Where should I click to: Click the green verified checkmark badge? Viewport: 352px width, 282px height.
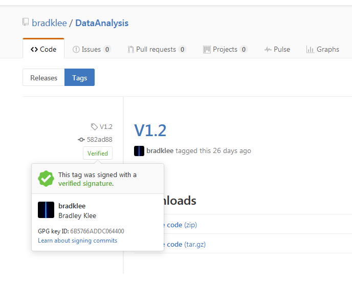point(46,179)
